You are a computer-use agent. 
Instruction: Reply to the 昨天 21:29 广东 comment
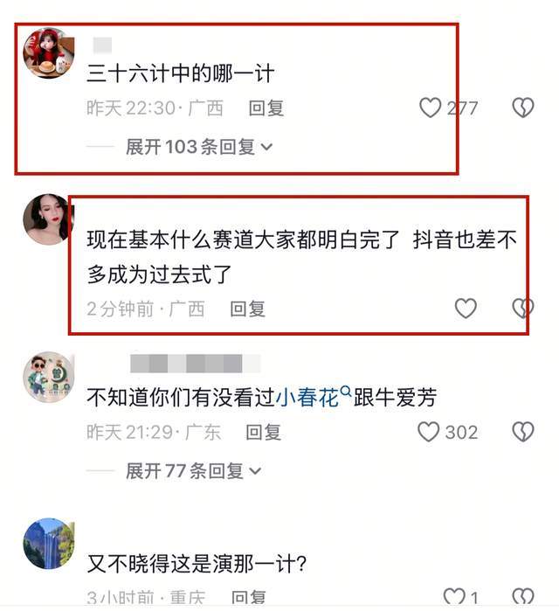[264, 432]
